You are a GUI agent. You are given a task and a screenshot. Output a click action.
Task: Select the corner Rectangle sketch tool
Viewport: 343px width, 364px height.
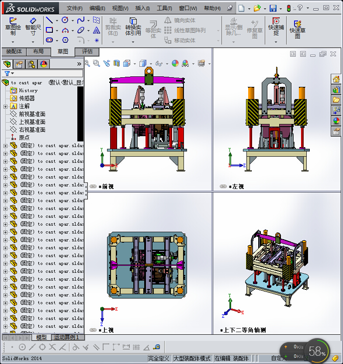(x=49, y=30)
